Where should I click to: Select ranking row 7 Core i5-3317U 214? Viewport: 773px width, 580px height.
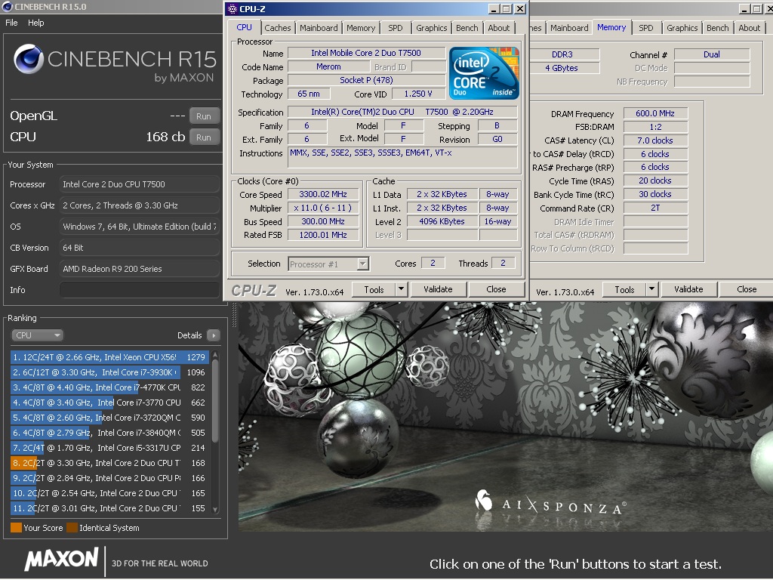[109, 448]
